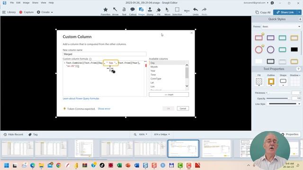303x170 pixels.
Task: Open the Line Style dropdown
Action: [284, 104]
